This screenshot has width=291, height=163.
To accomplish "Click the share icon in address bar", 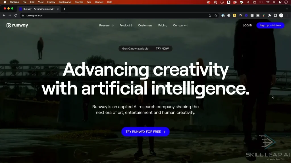I will click(210, 16).
